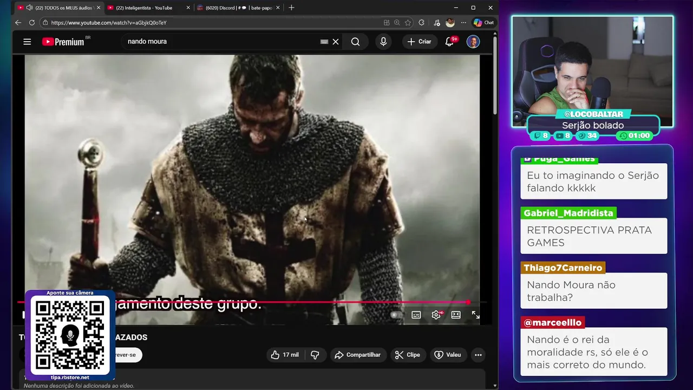Open more actions three-dot menu
This screenshot has width=693, height=390.
pos(478,355)
